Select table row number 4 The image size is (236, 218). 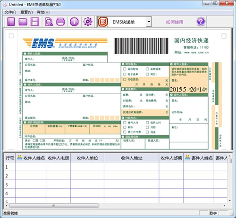click(10, 193)
